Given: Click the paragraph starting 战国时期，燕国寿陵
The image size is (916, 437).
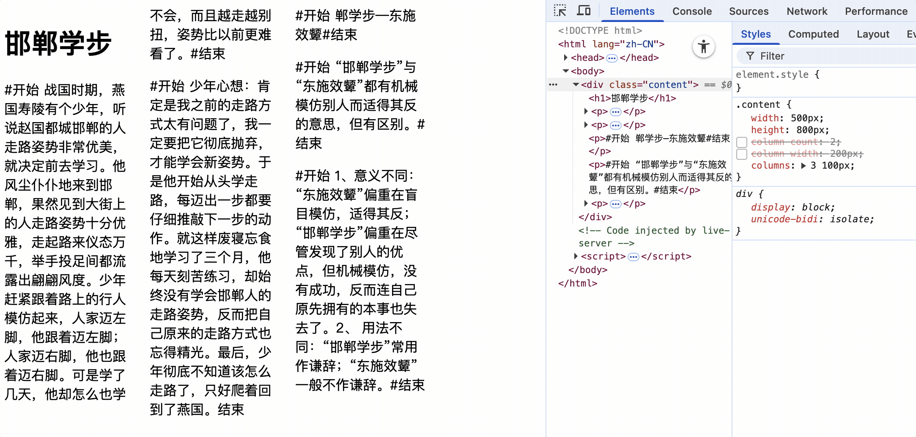Looking at the screenshot, I should (x=65, y=242).
